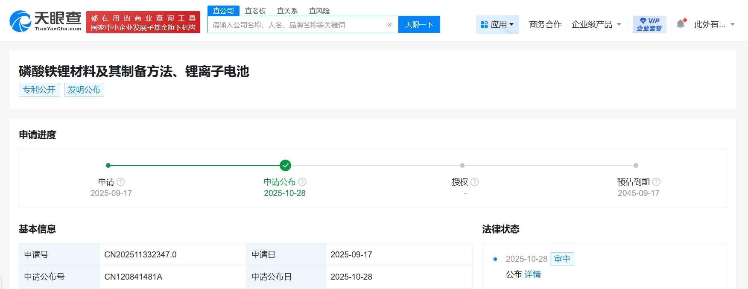The height and width of the screenshot is (289, 748).
Task: Expand the 企业级产品 dropdown
Action: tap(596, 25)
